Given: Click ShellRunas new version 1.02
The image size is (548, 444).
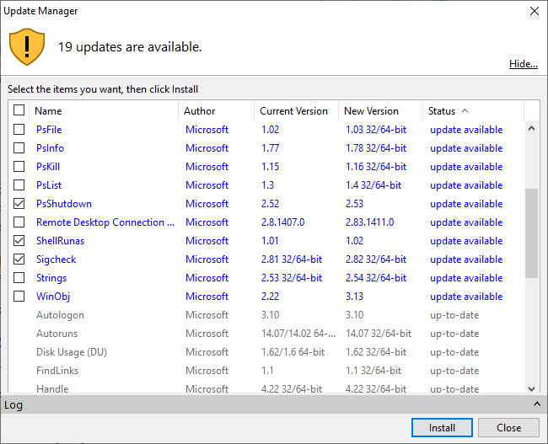Looking at the screenshot, I should [354, 241].
